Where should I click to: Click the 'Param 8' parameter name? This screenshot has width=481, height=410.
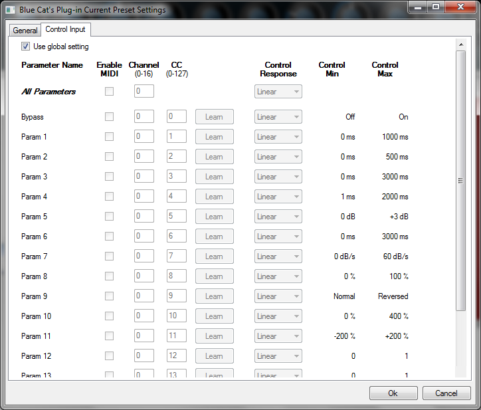tap(34, 276)
